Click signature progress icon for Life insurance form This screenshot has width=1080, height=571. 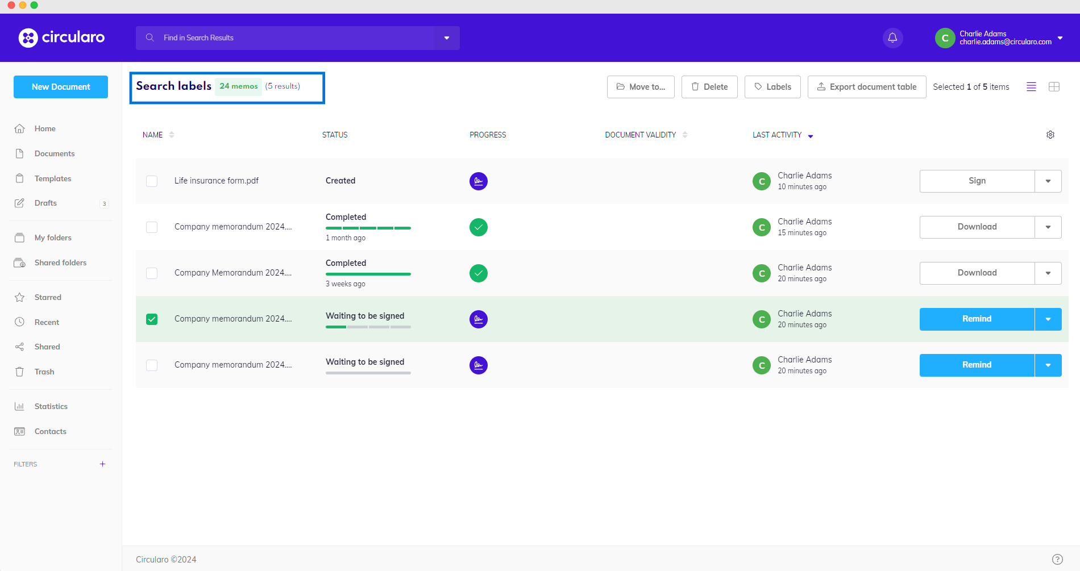click(478, 181)
